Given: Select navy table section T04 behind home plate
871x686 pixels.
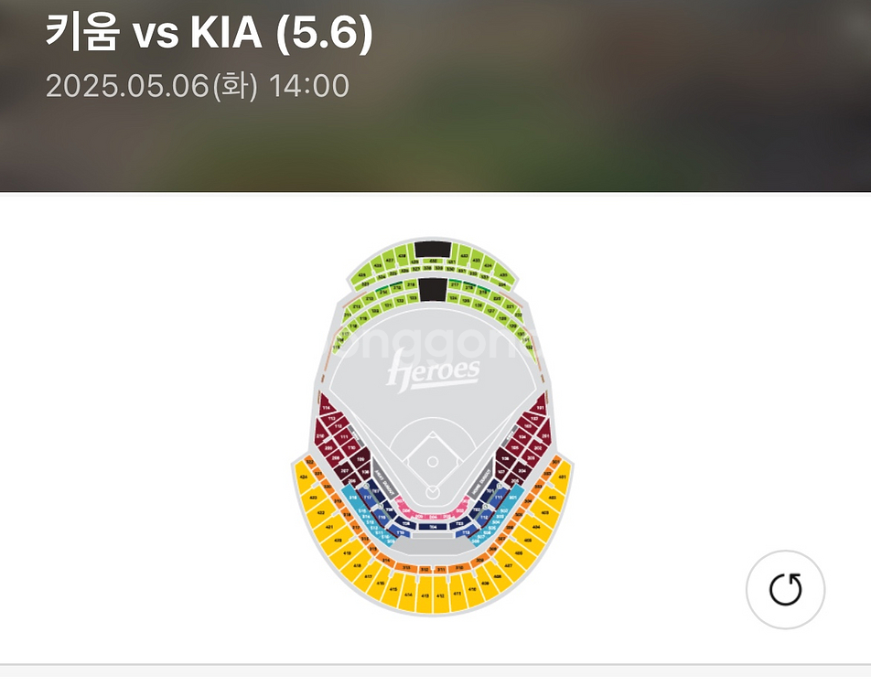Looking at the screenshot, I should pos(433,526).
